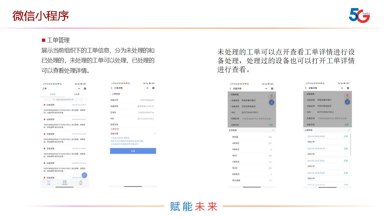This screenshot has height=217, width=387.
Task: Open the alarm card dated 2023-09-14 19:18:45
Action: click(65, 167)
